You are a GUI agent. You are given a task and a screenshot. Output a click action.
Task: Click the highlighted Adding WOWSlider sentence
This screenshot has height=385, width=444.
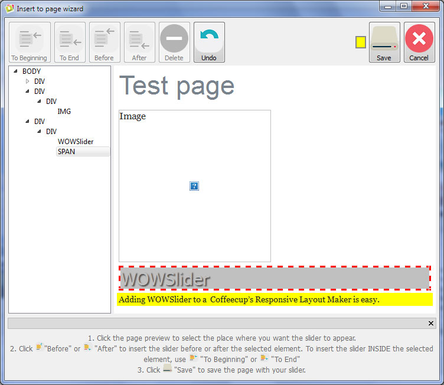(275, 299)
